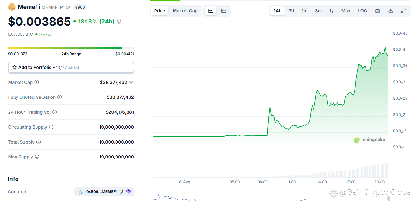Click the Circulating Supply 10,000,000,000 value

[116, 127]
